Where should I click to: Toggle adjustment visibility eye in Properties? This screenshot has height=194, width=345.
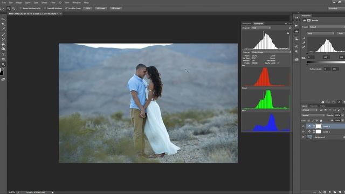click(340, 102)
